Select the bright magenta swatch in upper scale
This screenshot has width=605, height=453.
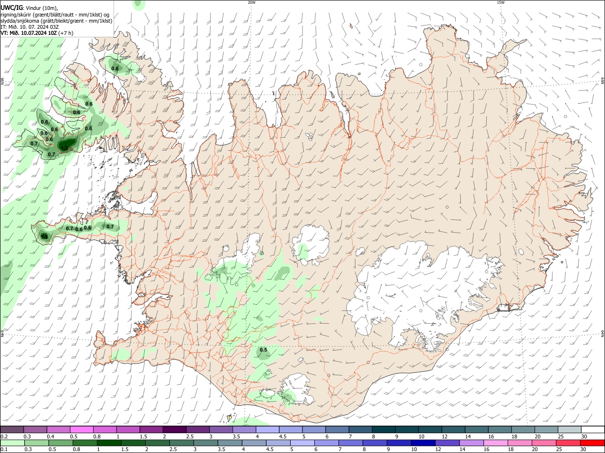81,430
